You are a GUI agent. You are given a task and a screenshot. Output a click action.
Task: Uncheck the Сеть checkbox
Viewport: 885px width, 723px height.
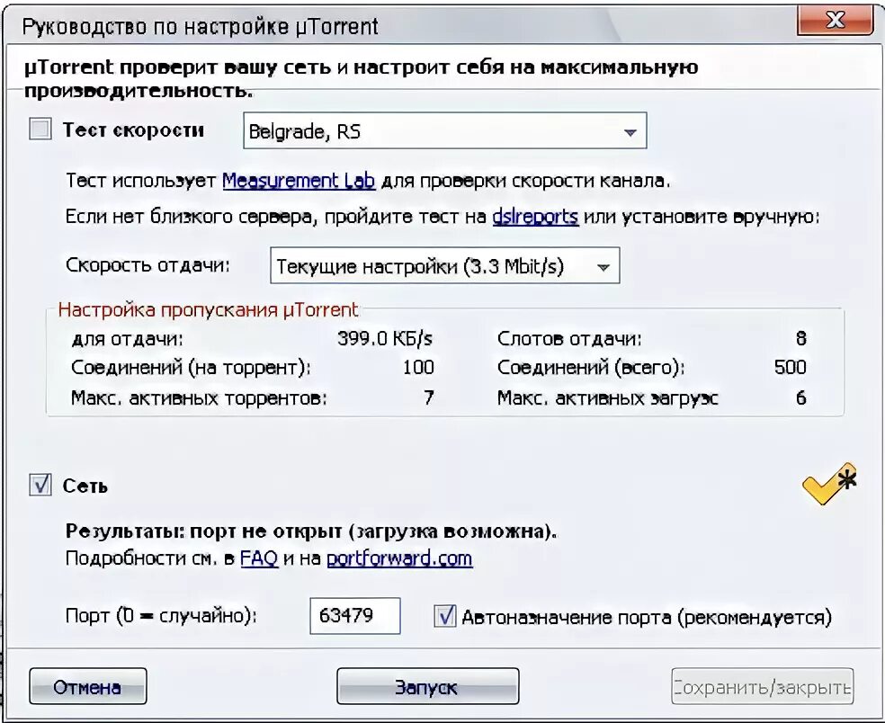click(x=40, y=485)
